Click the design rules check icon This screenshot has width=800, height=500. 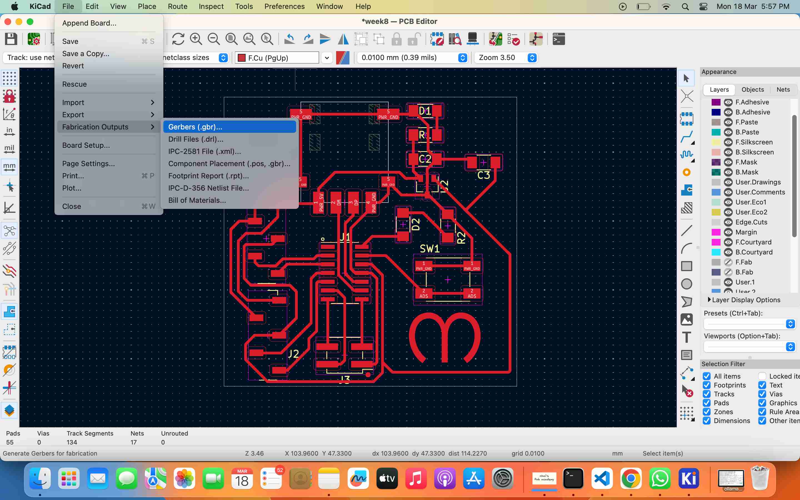(x=514, y=39)
